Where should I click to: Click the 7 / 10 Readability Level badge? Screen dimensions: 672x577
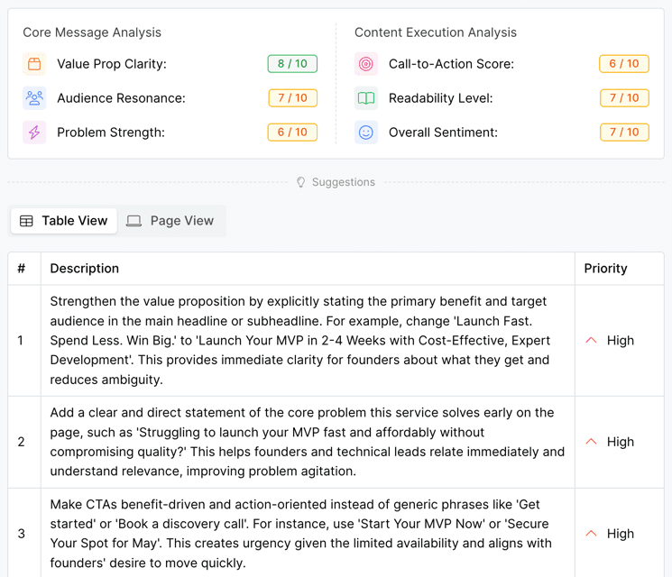click(x=624, y=98)
